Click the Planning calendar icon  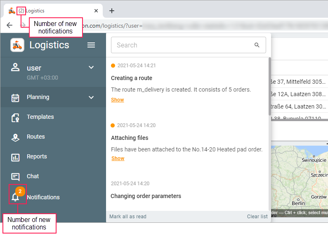15,97
